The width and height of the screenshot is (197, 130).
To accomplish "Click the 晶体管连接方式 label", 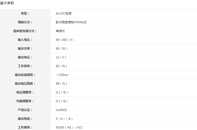I will click(25, 31).
